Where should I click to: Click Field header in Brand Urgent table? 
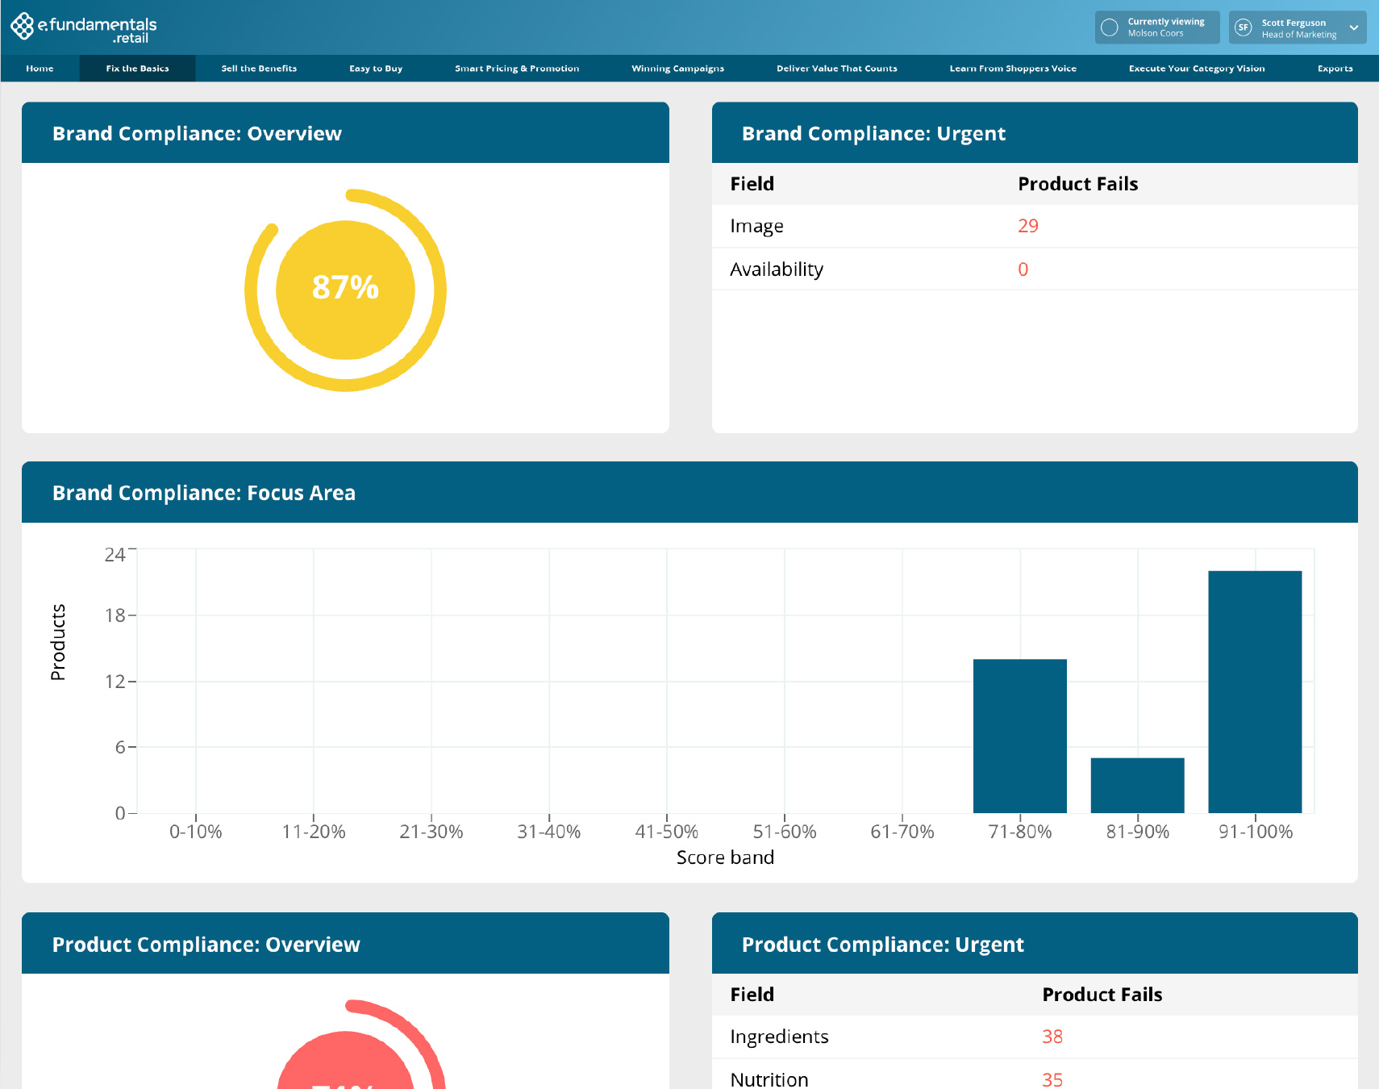point(752,184)
